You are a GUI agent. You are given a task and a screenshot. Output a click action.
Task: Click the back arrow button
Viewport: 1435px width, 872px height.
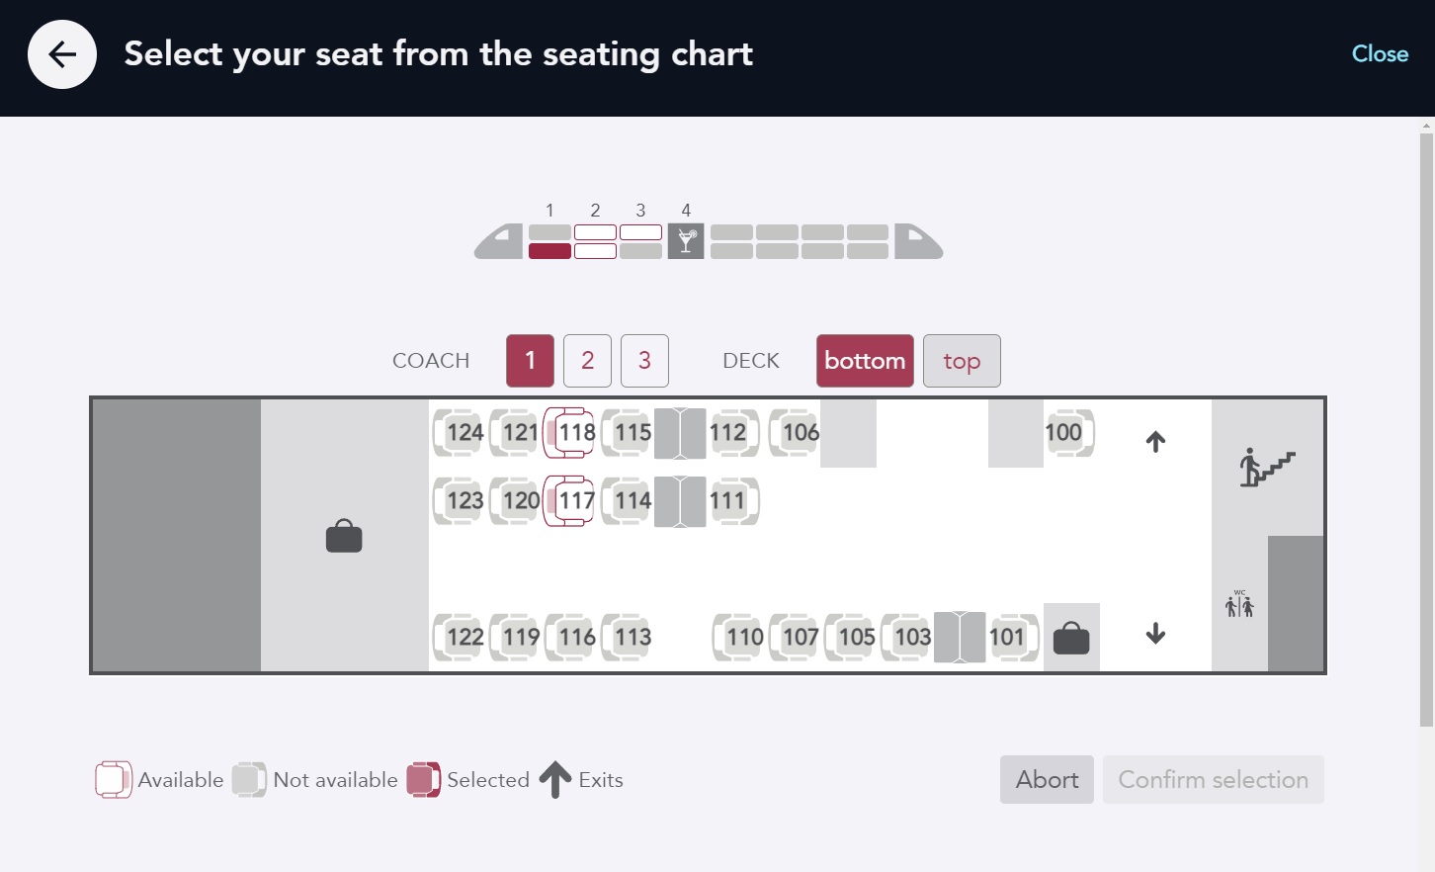click(62, 54)
